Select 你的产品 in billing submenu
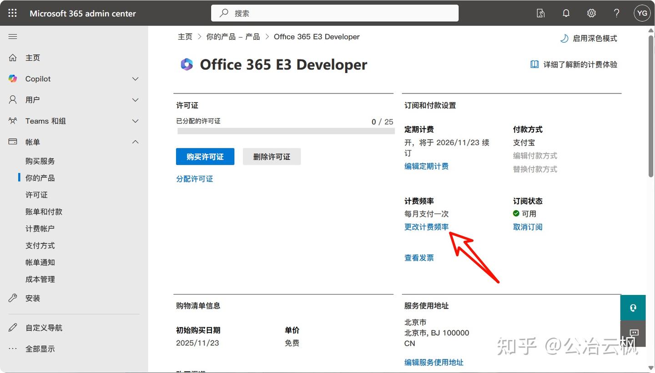 point(40,178)
